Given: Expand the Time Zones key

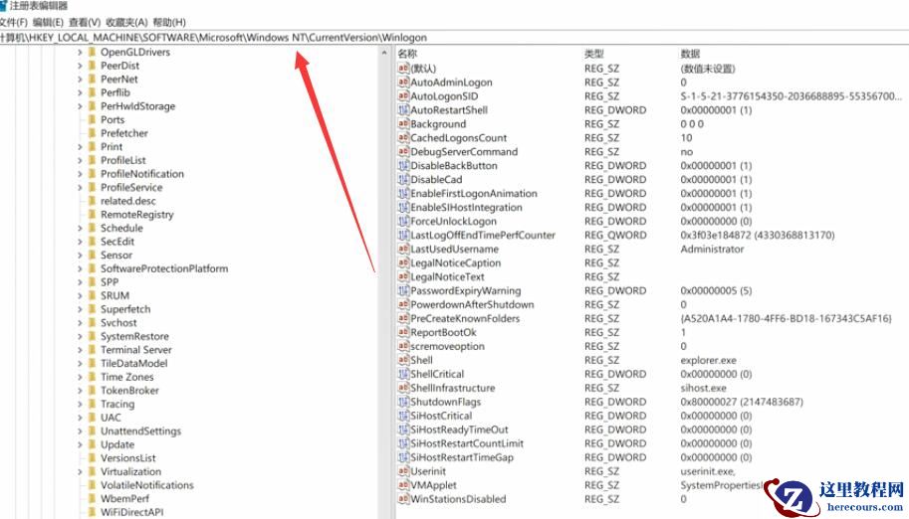Looking at the screenshot, I should (x=80, y=377).
